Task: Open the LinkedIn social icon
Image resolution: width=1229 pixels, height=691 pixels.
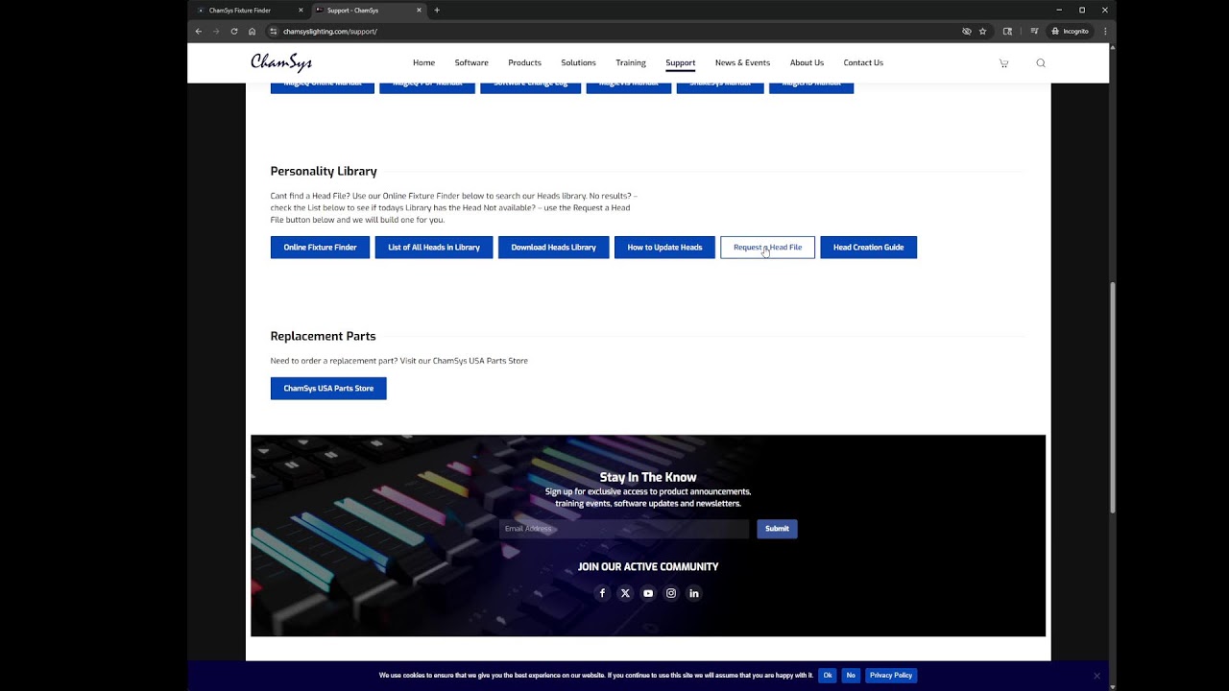Action: coord(694,593)
